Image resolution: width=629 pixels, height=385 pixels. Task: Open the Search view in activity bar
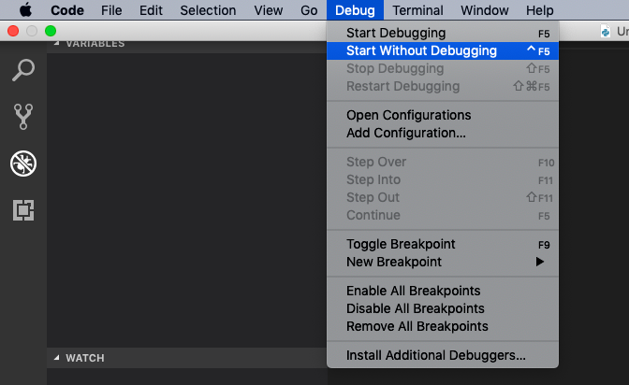pyautogui.click(x=23, y=70)
